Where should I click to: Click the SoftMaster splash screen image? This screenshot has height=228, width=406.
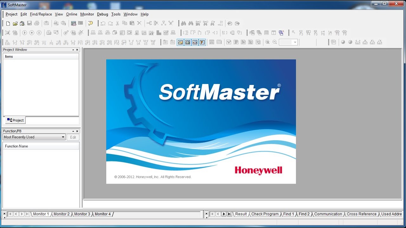pos(201,122)
